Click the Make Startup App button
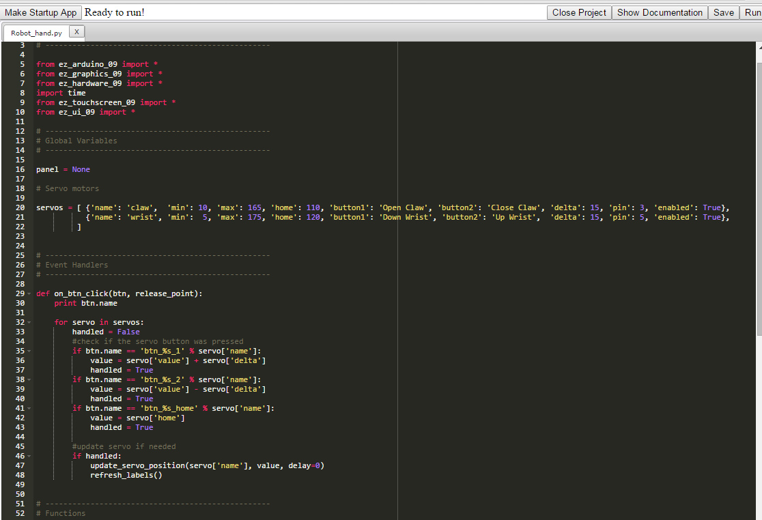The image size is (762, 520). point(41,12)
